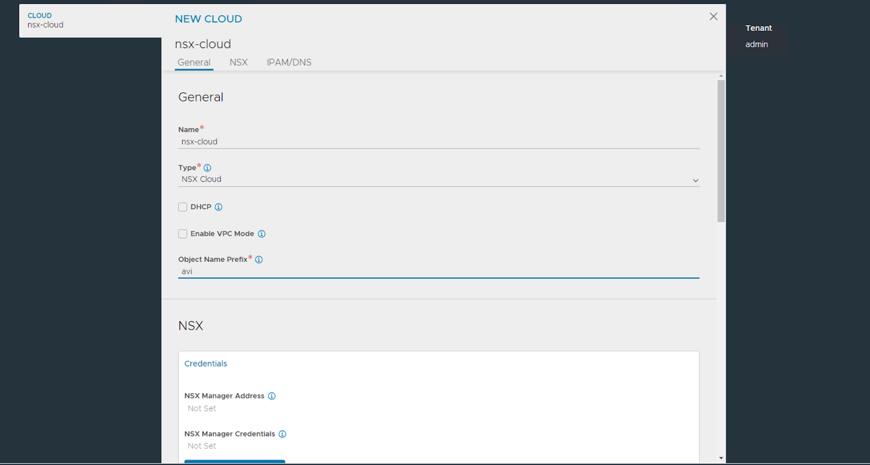The image size is (870, 465).
Task: Switch to the General tab
Action: pyautogui.click(x=194, y=62)
